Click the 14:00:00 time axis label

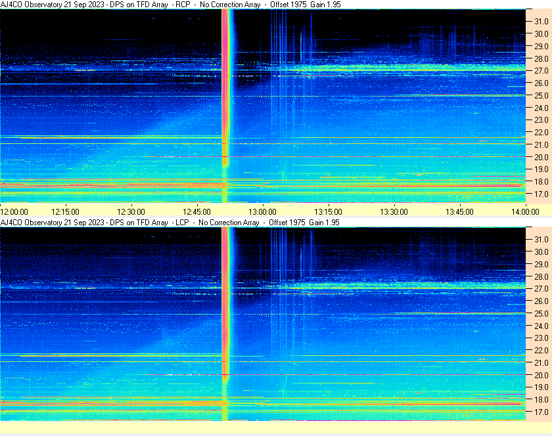click(x=525, y=212)
